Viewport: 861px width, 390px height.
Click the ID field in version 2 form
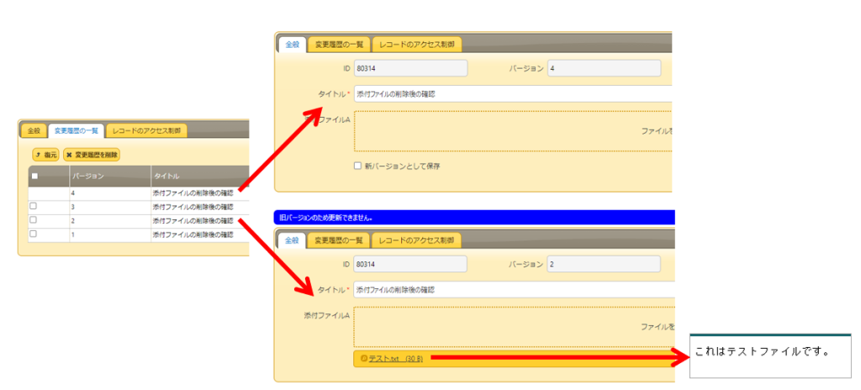(x=410, y=264)
